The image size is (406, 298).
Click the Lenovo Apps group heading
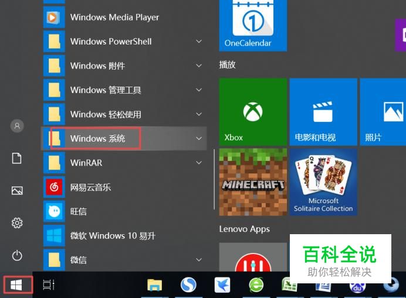coord(245,229)
